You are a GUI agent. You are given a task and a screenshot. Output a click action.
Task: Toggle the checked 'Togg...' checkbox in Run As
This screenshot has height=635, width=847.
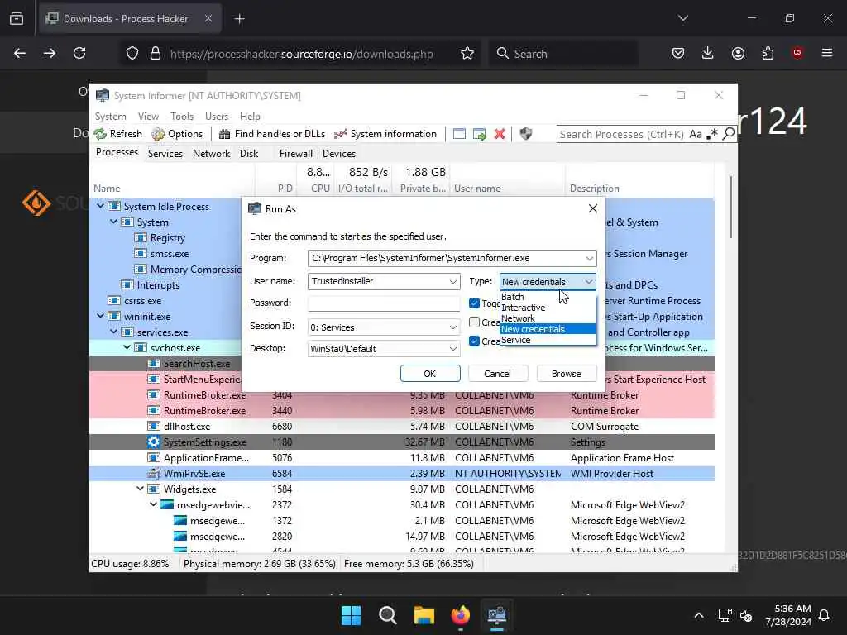[x=474, y=303]
